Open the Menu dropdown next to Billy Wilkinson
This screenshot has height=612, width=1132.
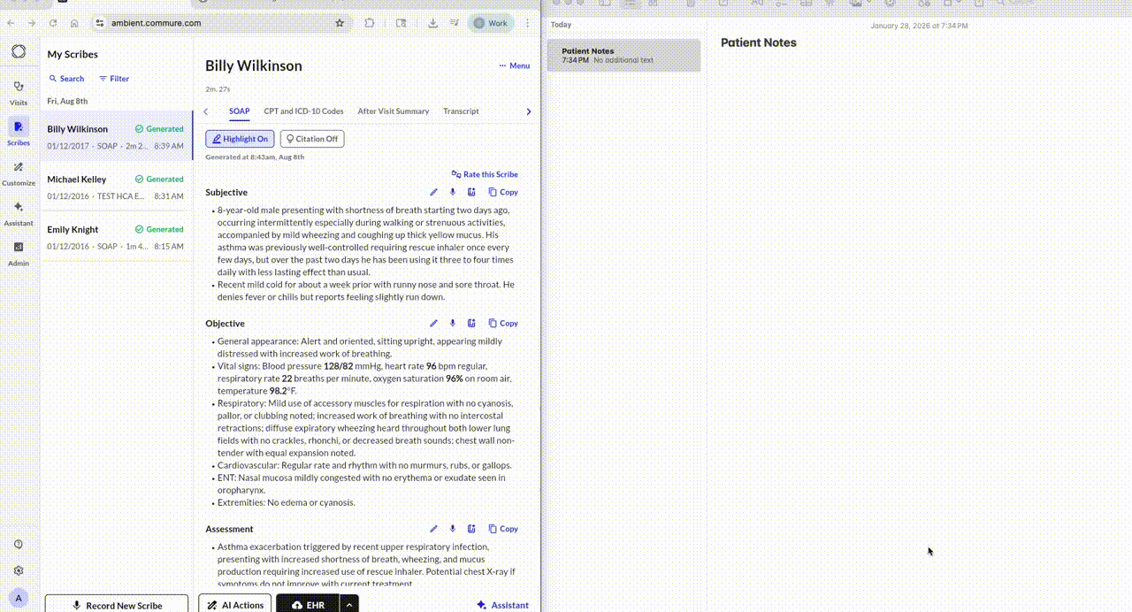point(513,65)
